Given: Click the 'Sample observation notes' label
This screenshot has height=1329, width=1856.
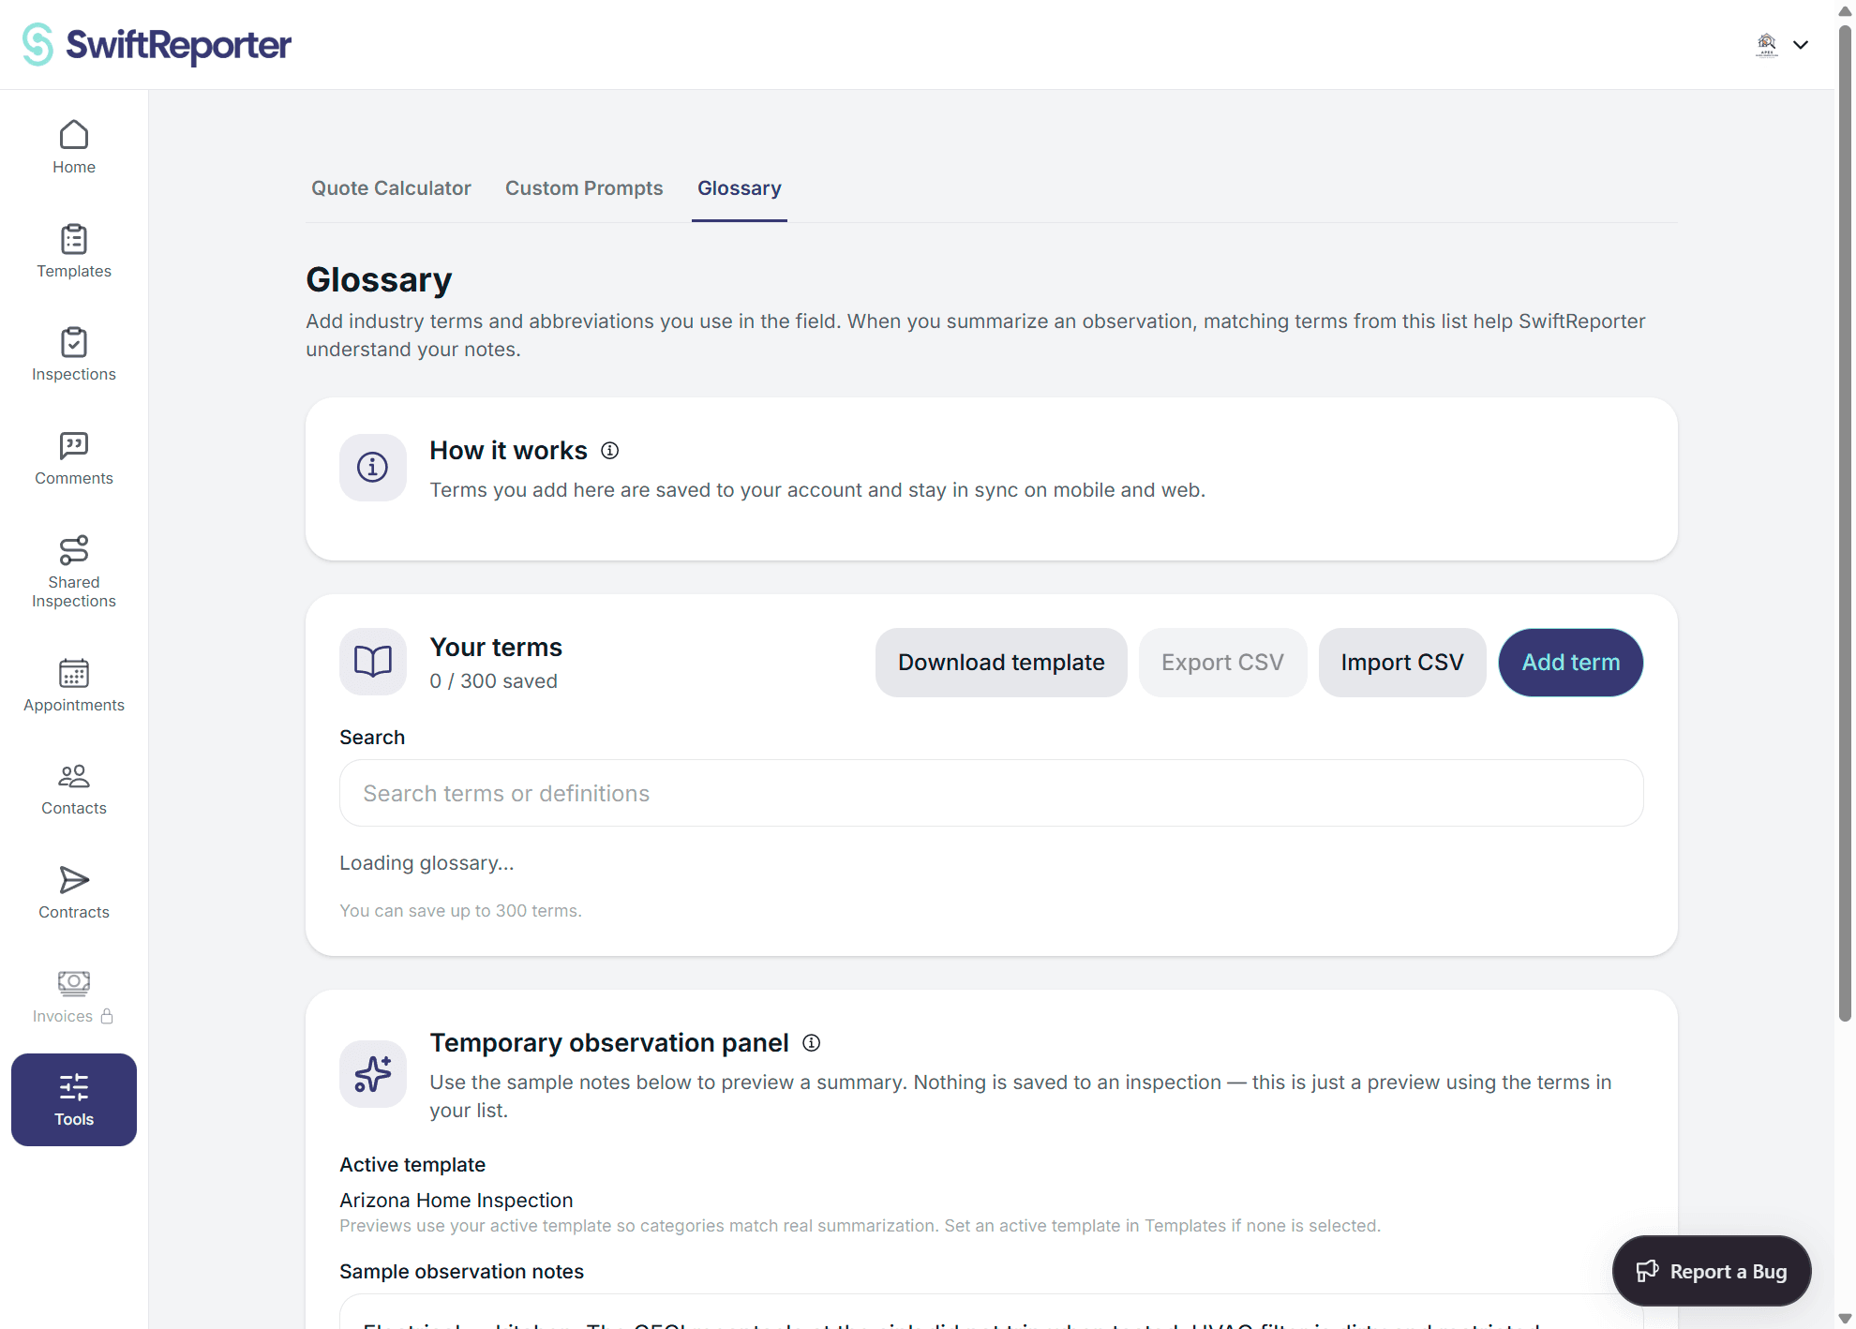Looking at the screenshot, I should (461, 1271).
